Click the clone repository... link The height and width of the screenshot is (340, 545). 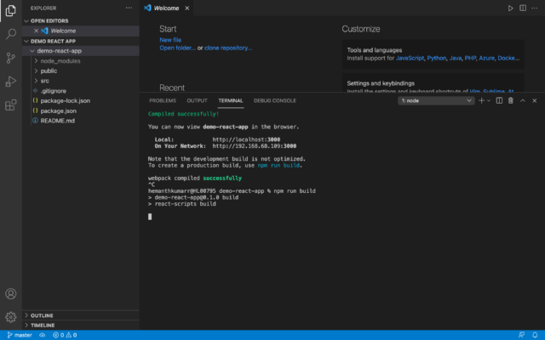click(x=228, y=48)
